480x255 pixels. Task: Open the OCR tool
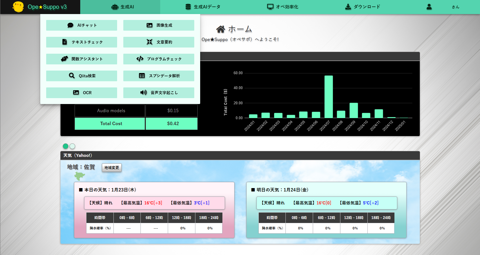(82, 93)
